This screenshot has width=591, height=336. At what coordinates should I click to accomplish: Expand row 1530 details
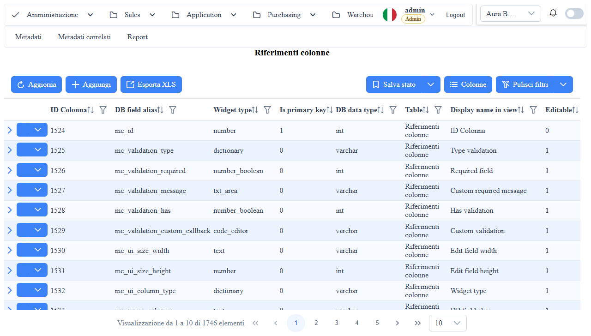tap(10, 251)
